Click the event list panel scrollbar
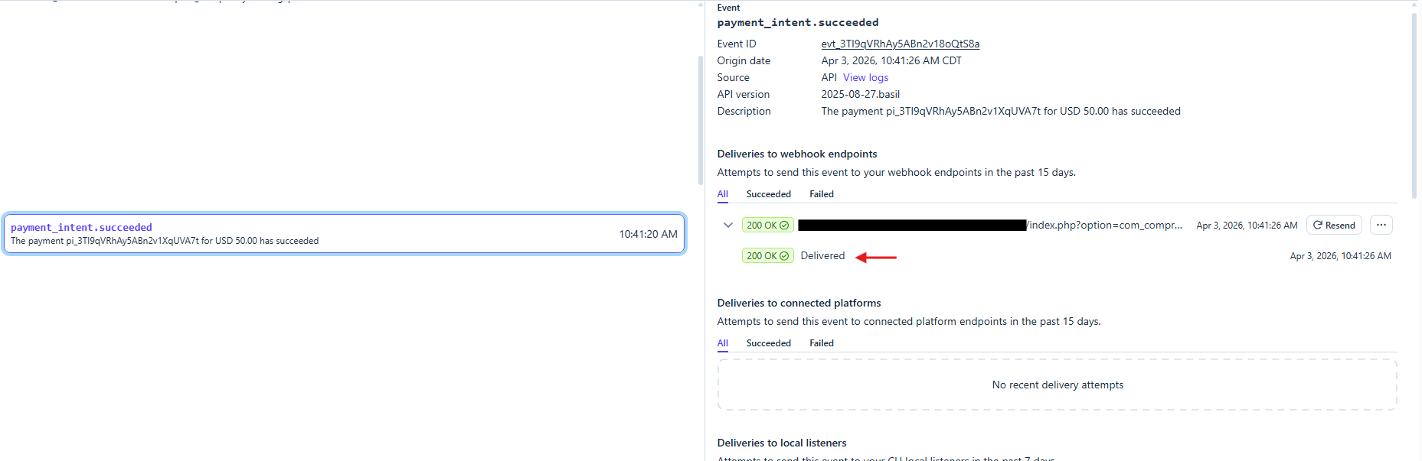Image resolution: width=1422 pixels, height=461 pixels. 700,120
